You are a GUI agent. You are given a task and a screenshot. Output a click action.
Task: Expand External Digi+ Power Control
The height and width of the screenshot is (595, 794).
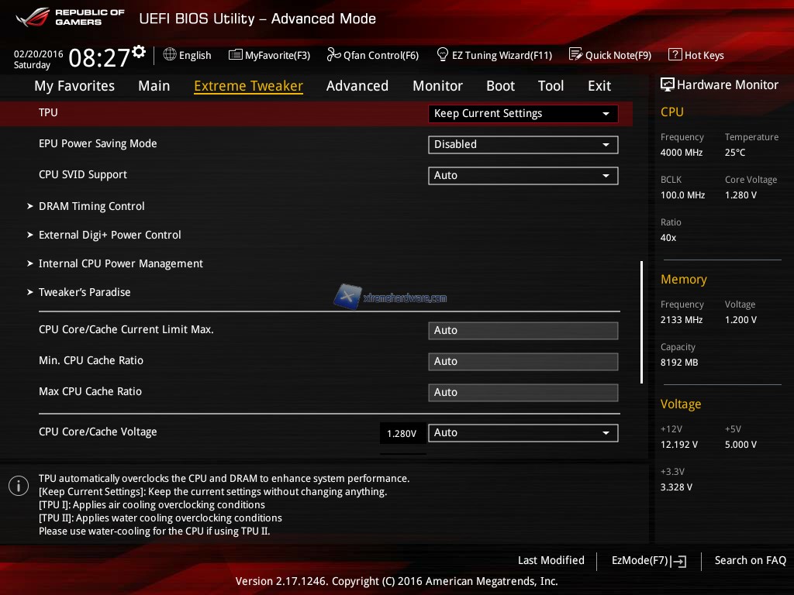tap(109, 235)
